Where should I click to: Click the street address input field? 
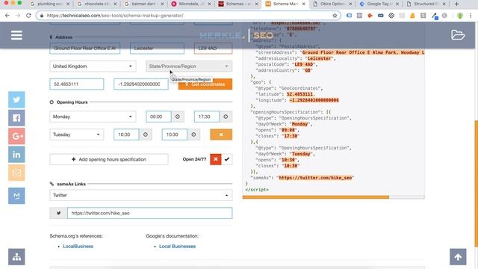point(84,48)
